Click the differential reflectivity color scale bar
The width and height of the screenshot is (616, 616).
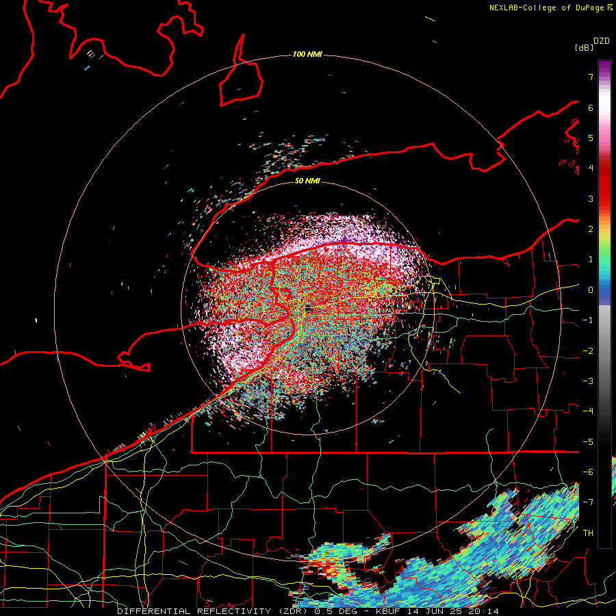tap(604, 304)
